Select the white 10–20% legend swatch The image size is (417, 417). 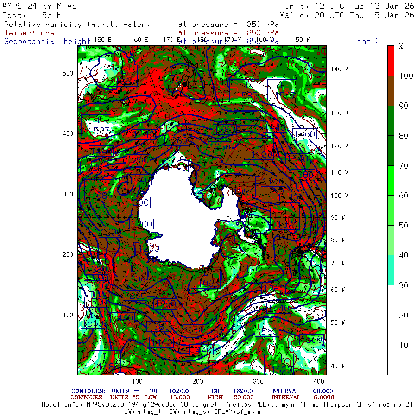coord(391,329)
